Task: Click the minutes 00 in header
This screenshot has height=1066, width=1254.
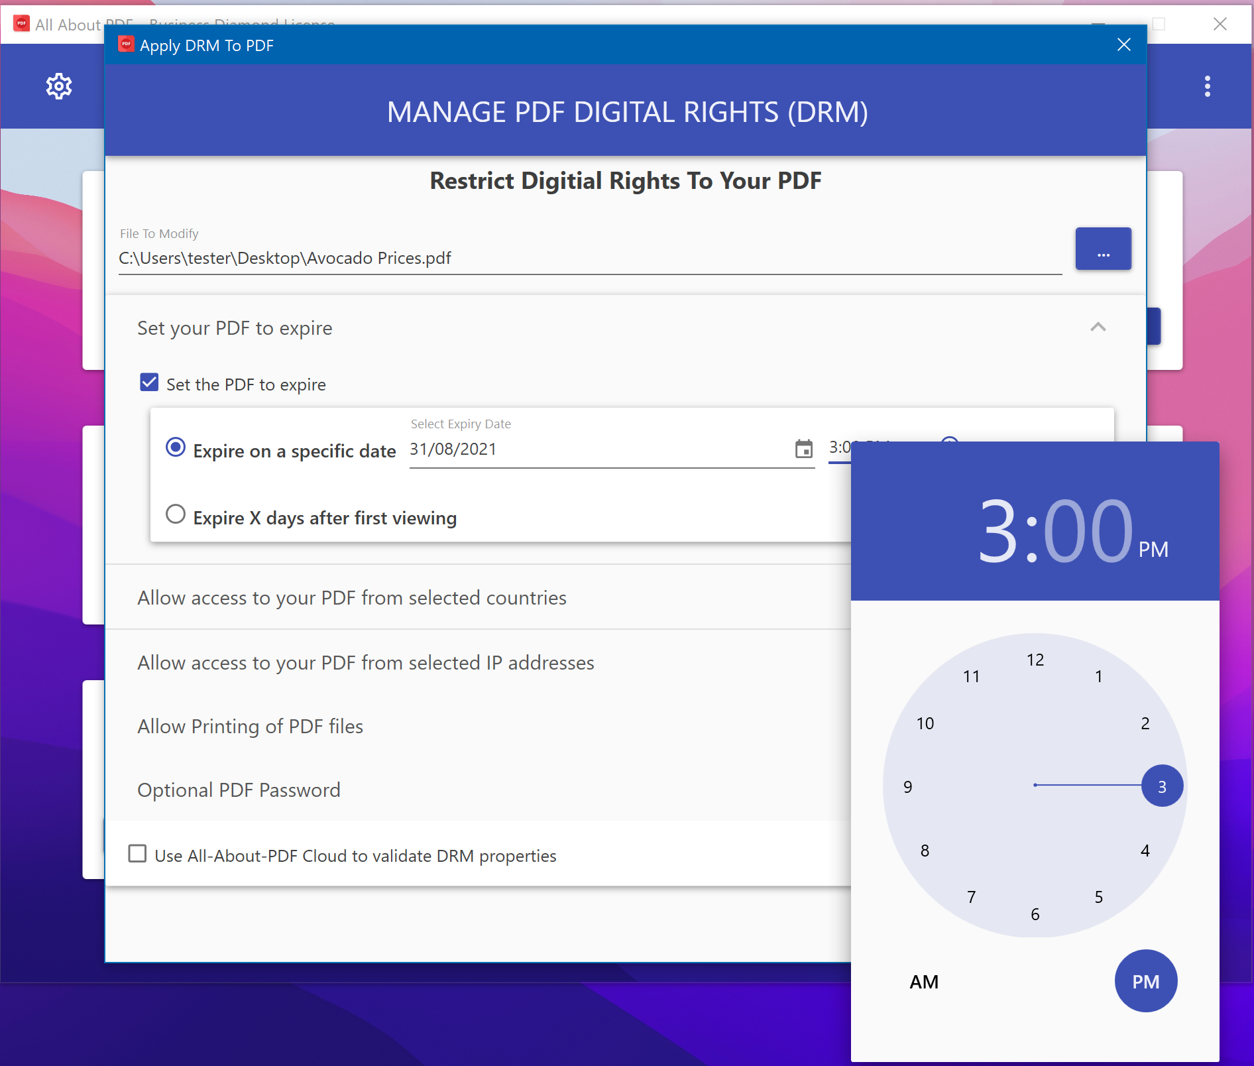Action: click(x=1088, y=532)
